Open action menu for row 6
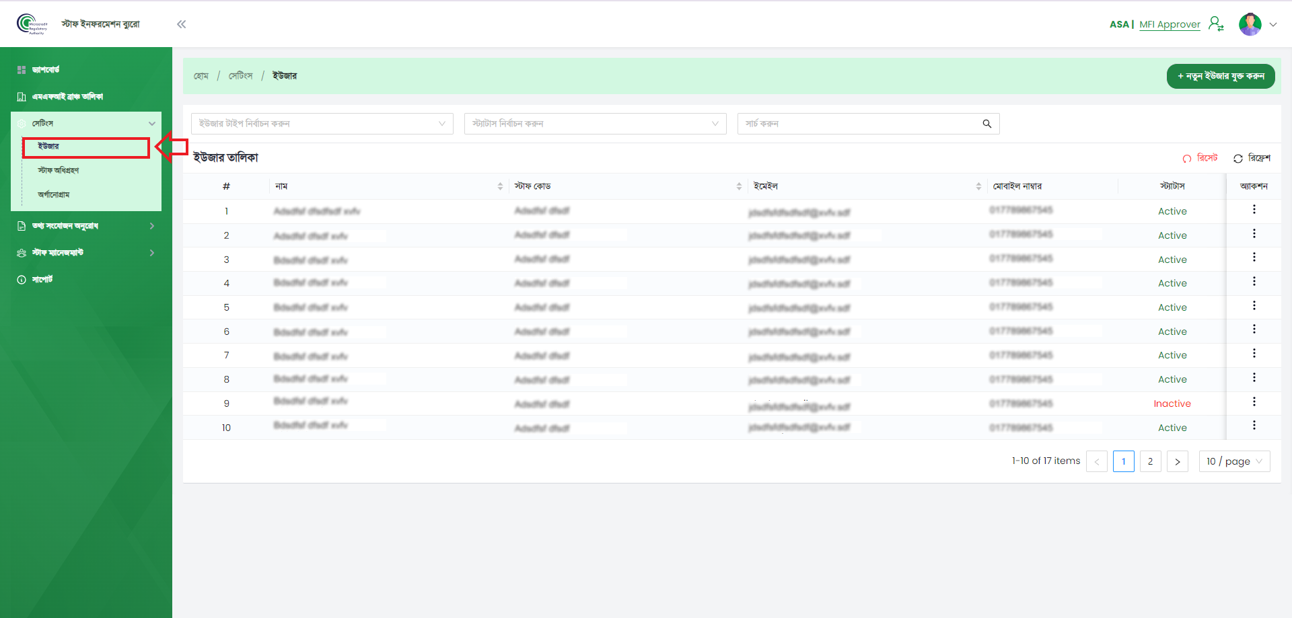Screen dimensions: 1292x618 tap(1254, 330)
